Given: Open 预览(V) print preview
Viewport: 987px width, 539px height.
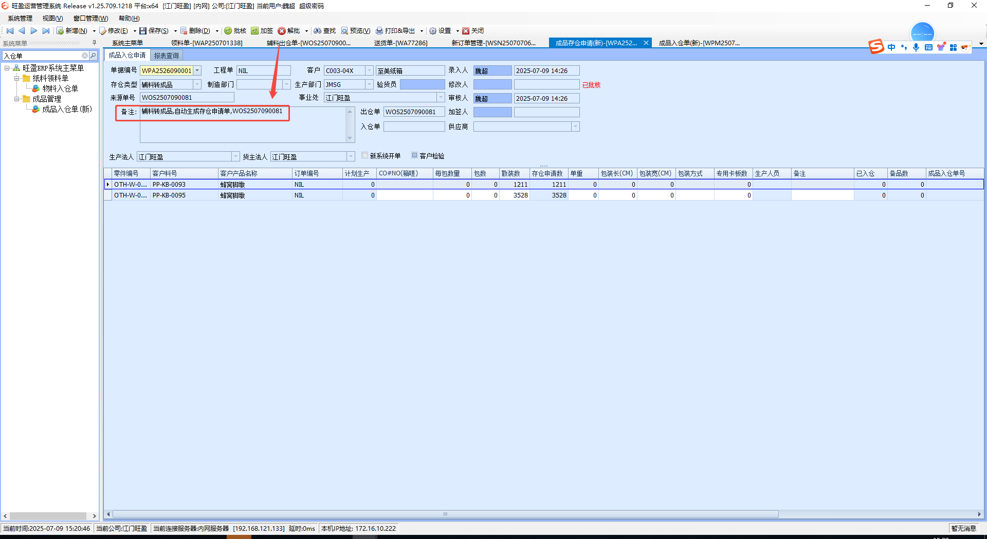Looking at the screenshot, I should (x=356, y=31).
